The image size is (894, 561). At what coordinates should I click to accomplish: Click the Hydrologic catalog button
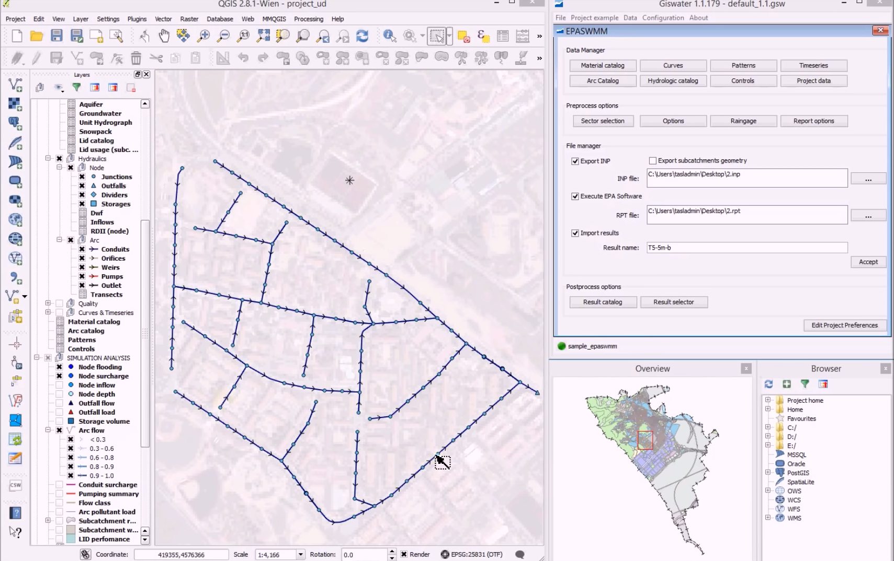coord(673,80)
